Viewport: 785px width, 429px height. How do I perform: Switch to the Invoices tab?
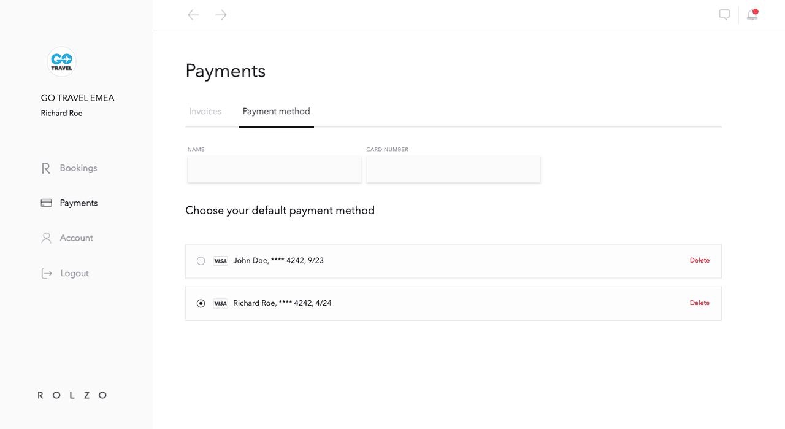205,112
